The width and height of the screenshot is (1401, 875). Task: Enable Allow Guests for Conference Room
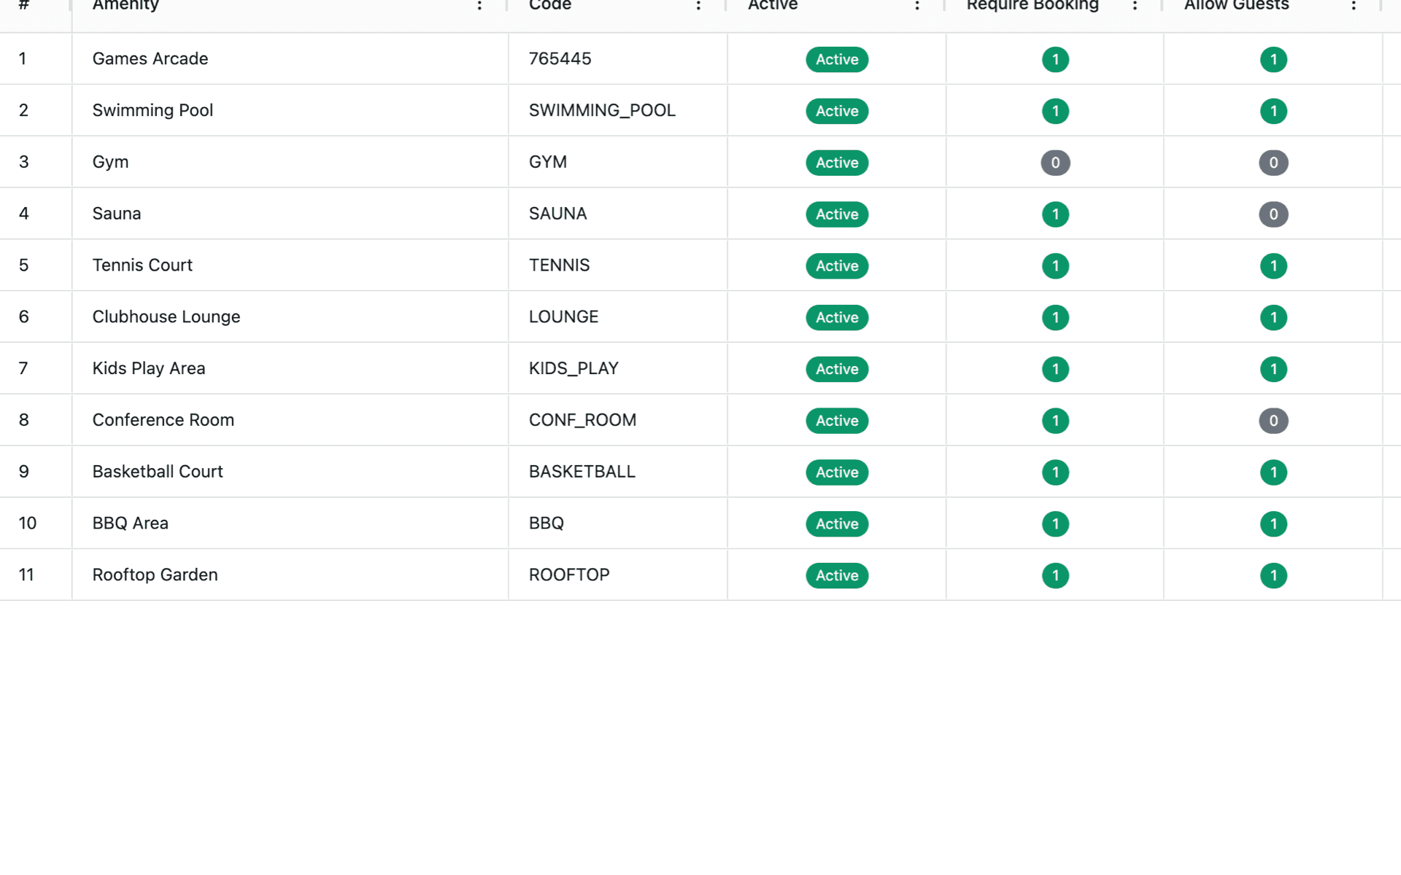pyautogui.click(x=1274, y=421)
